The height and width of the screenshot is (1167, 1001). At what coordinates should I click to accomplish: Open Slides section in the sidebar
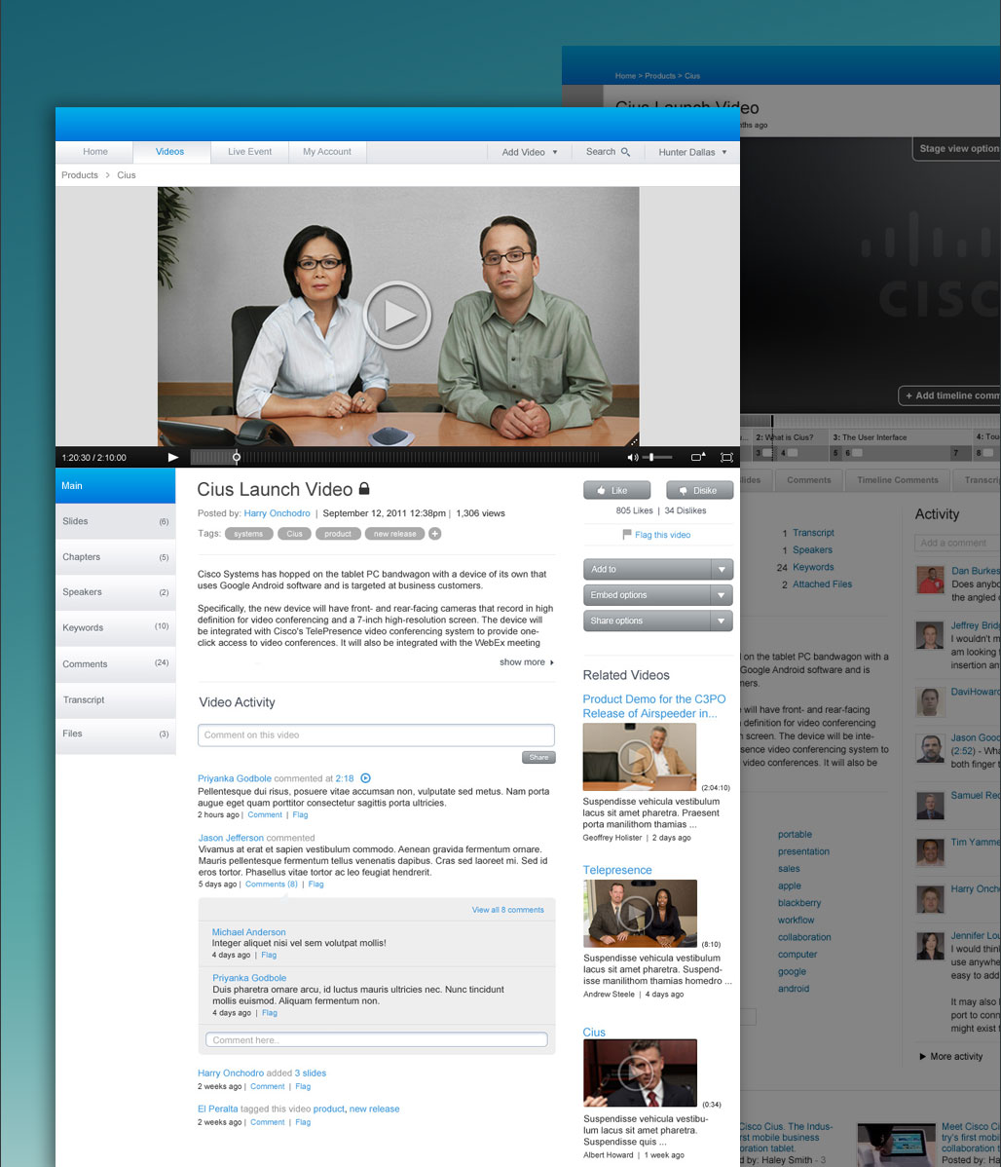115,521
